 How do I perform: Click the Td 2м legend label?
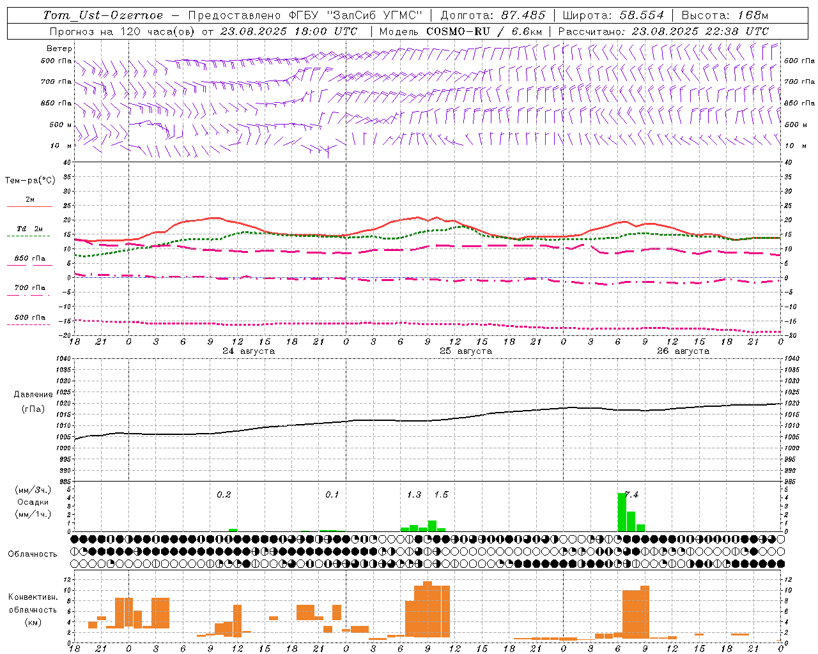(30, 229)
